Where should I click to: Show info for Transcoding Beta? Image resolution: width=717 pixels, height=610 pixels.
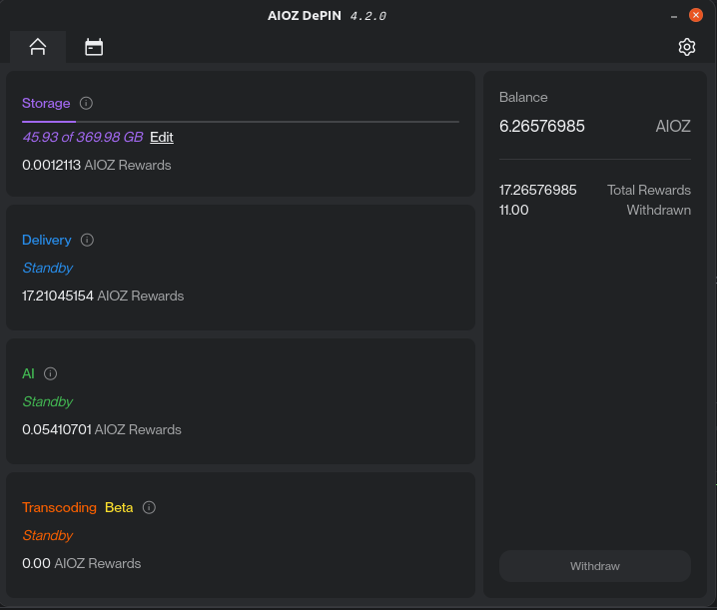(149, 507)
